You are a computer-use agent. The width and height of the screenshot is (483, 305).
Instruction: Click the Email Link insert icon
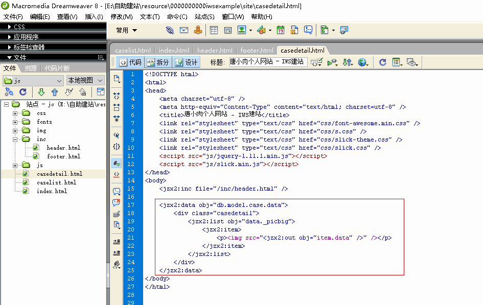coord(184,30)
